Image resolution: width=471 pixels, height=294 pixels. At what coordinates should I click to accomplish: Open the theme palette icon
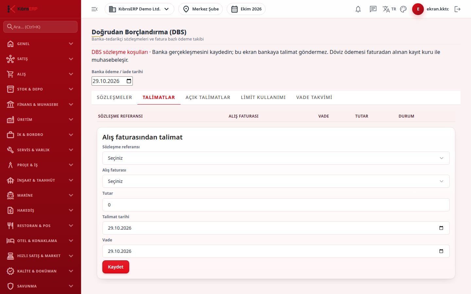coord(403,9)
